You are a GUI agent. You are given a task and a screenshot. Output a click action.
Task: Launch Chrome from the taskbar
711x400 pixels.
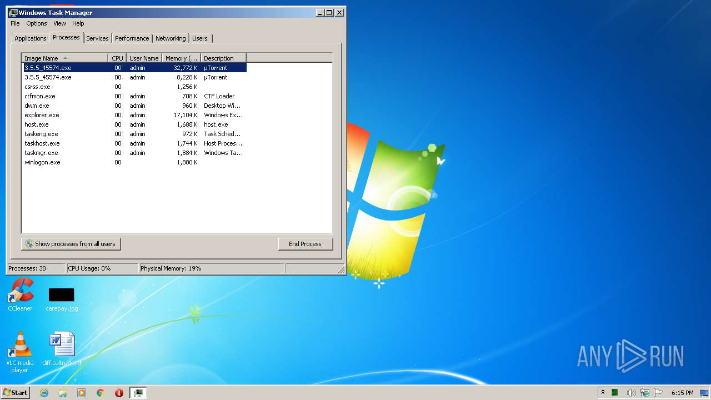[100, 393]
